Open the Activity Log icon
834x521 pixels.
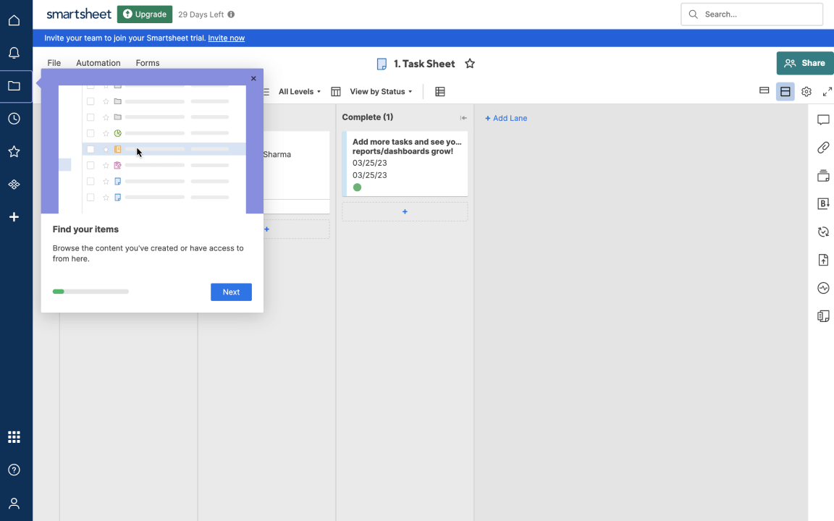click(823, 288)
